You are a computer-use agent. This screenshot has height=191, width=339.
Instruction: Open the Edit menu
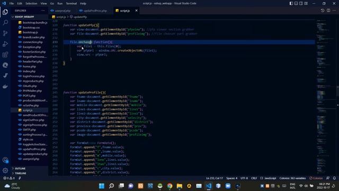pos(20,4)
